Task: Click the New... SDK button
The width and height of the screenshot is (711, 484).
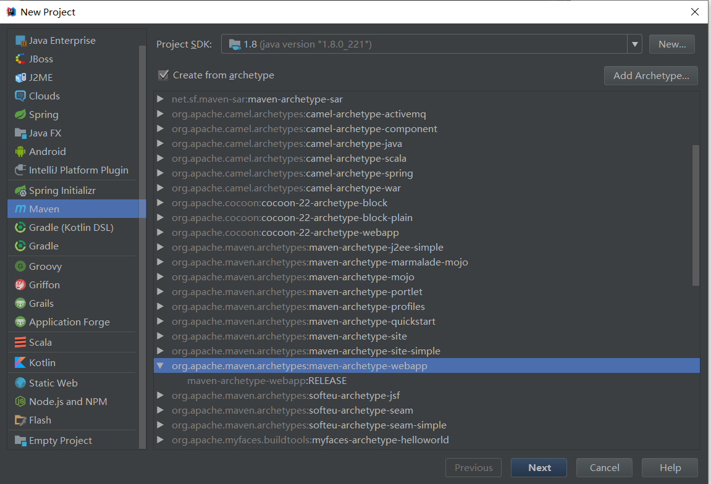Action: tap(672, 44)
